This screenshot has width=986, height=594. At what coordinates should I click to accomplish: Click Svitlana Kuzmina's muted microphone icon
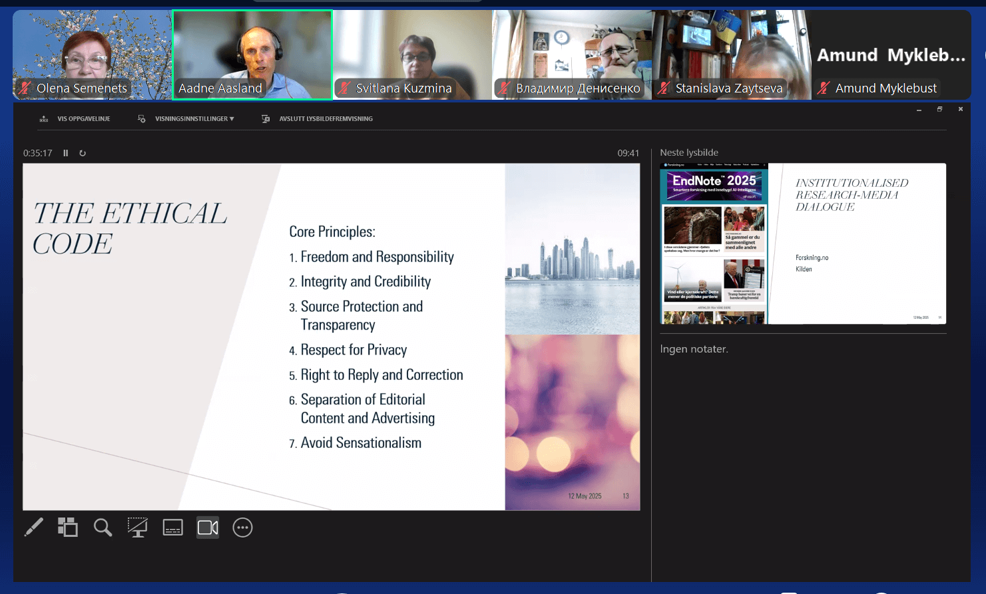pos(345,88)
